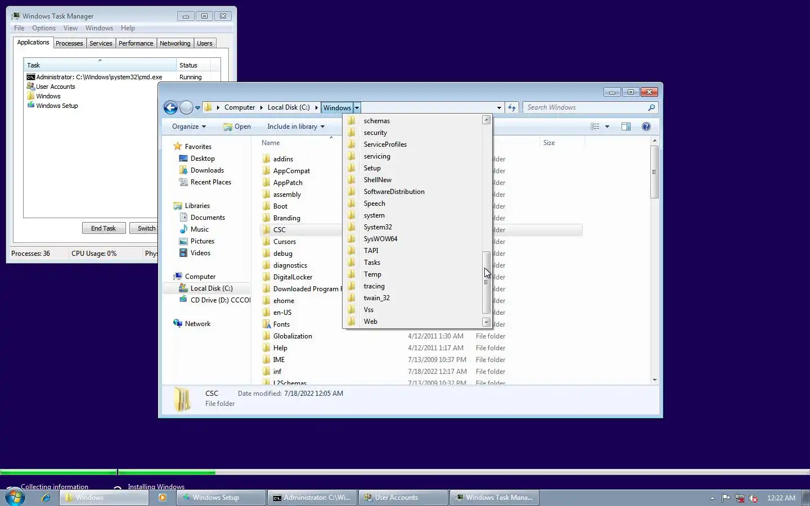Click the muted volume icon in system tray
The width and height of the screenshot is (810, 506).
coord(753,498)
